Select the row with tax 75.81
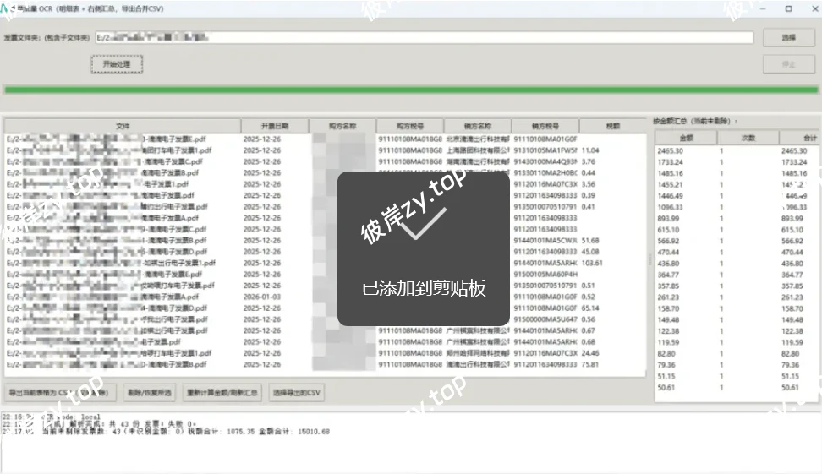Image resolution: width=822 pixels, height=474 pixels. [325, 364]
